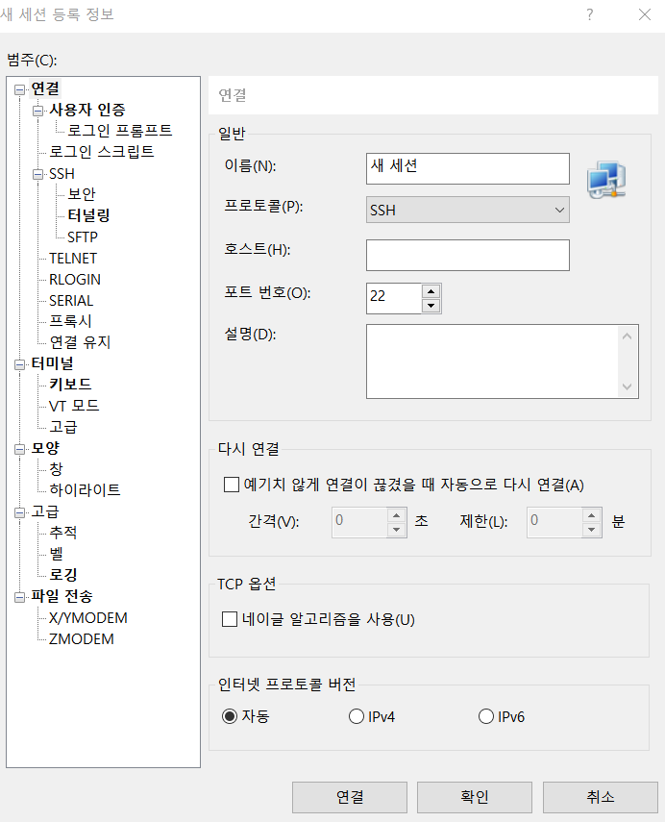The width and height of the screenshot is (665, 822).
Task: Enable 네이글 알고리즘을 사용 checkbox
Action: [x=230, y=619]
